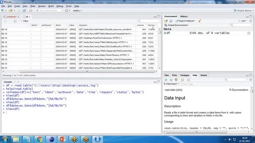Show data viewer in new window icon

pos(15,21)
